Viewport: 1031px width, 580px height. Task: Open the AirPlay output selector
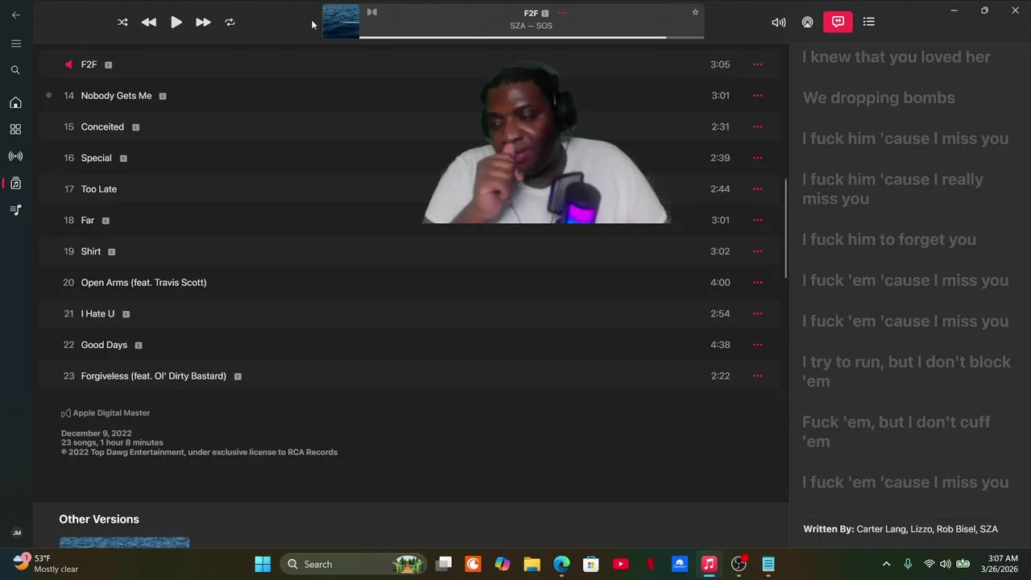(x=807, y=23)
